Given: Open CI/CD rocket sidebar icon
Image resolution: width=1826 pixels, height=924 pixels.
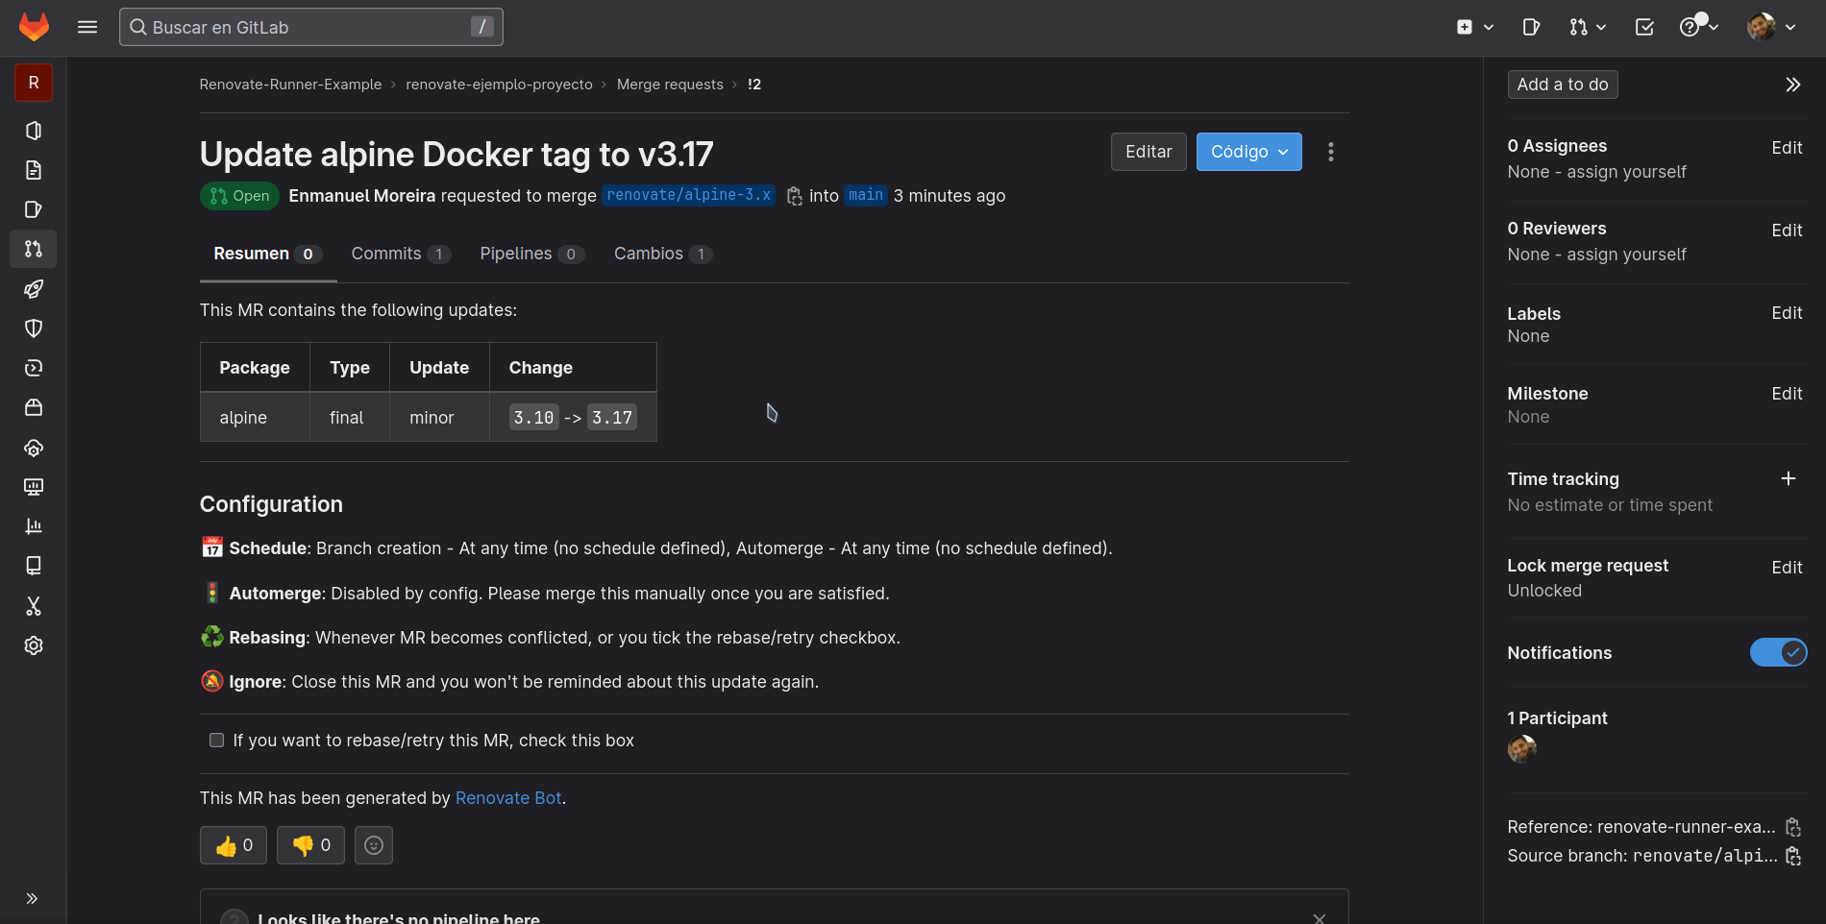Looking at the screenshot, I should [34, 289].
